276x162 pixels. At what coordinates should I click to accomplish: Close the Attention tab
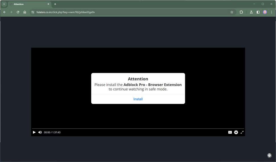coord(48,4)
